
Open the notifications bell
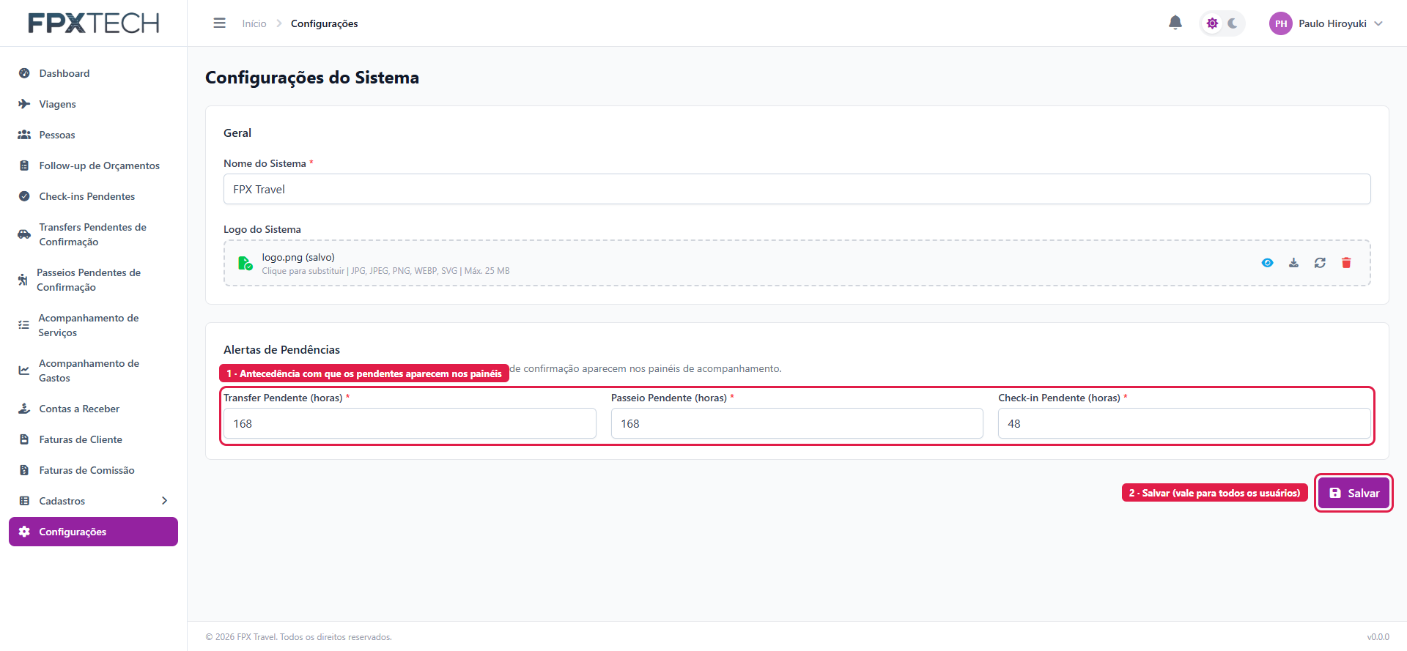pyautogui.click(x=1175, y=23)
